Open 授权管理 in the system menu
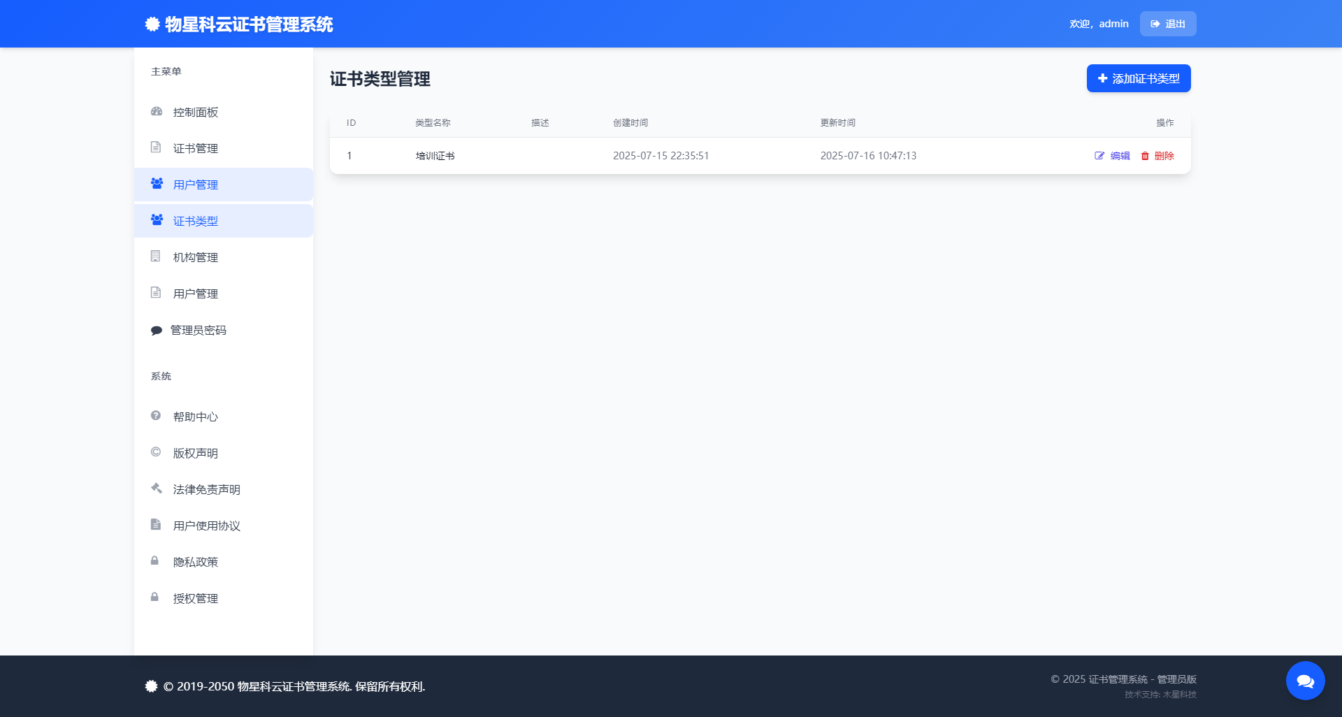Image resolution: width=1342 pixels, height=717 pixels. [x=224, y=598]
